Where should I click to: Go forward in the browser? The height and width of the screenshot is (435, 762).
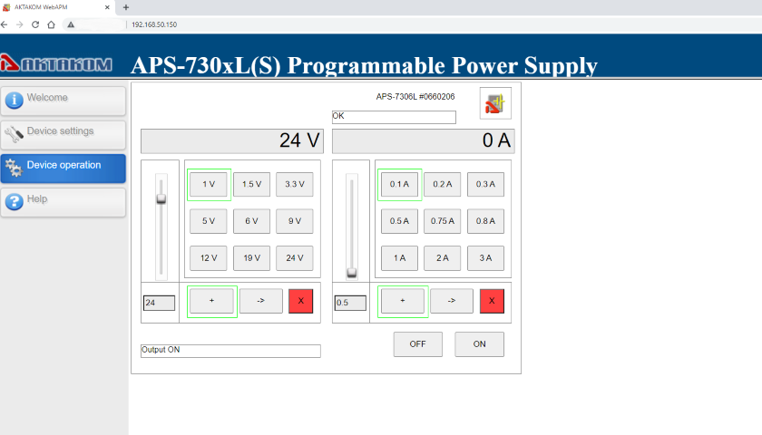[19, 24]
